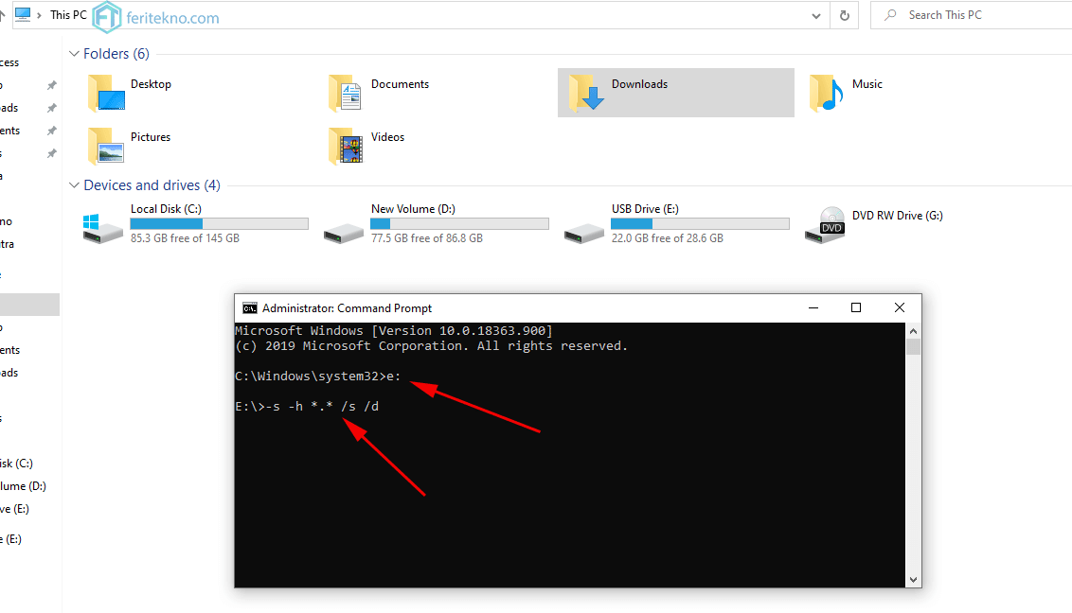Screen dimensions: 1072x613
Task: Select New Volume (D:) drive icon
Action: click(x=343, y=234)
